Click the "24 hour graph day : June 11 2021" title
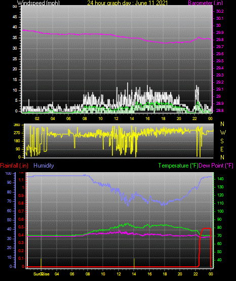 pyautogui.click(x=128, y=3)
